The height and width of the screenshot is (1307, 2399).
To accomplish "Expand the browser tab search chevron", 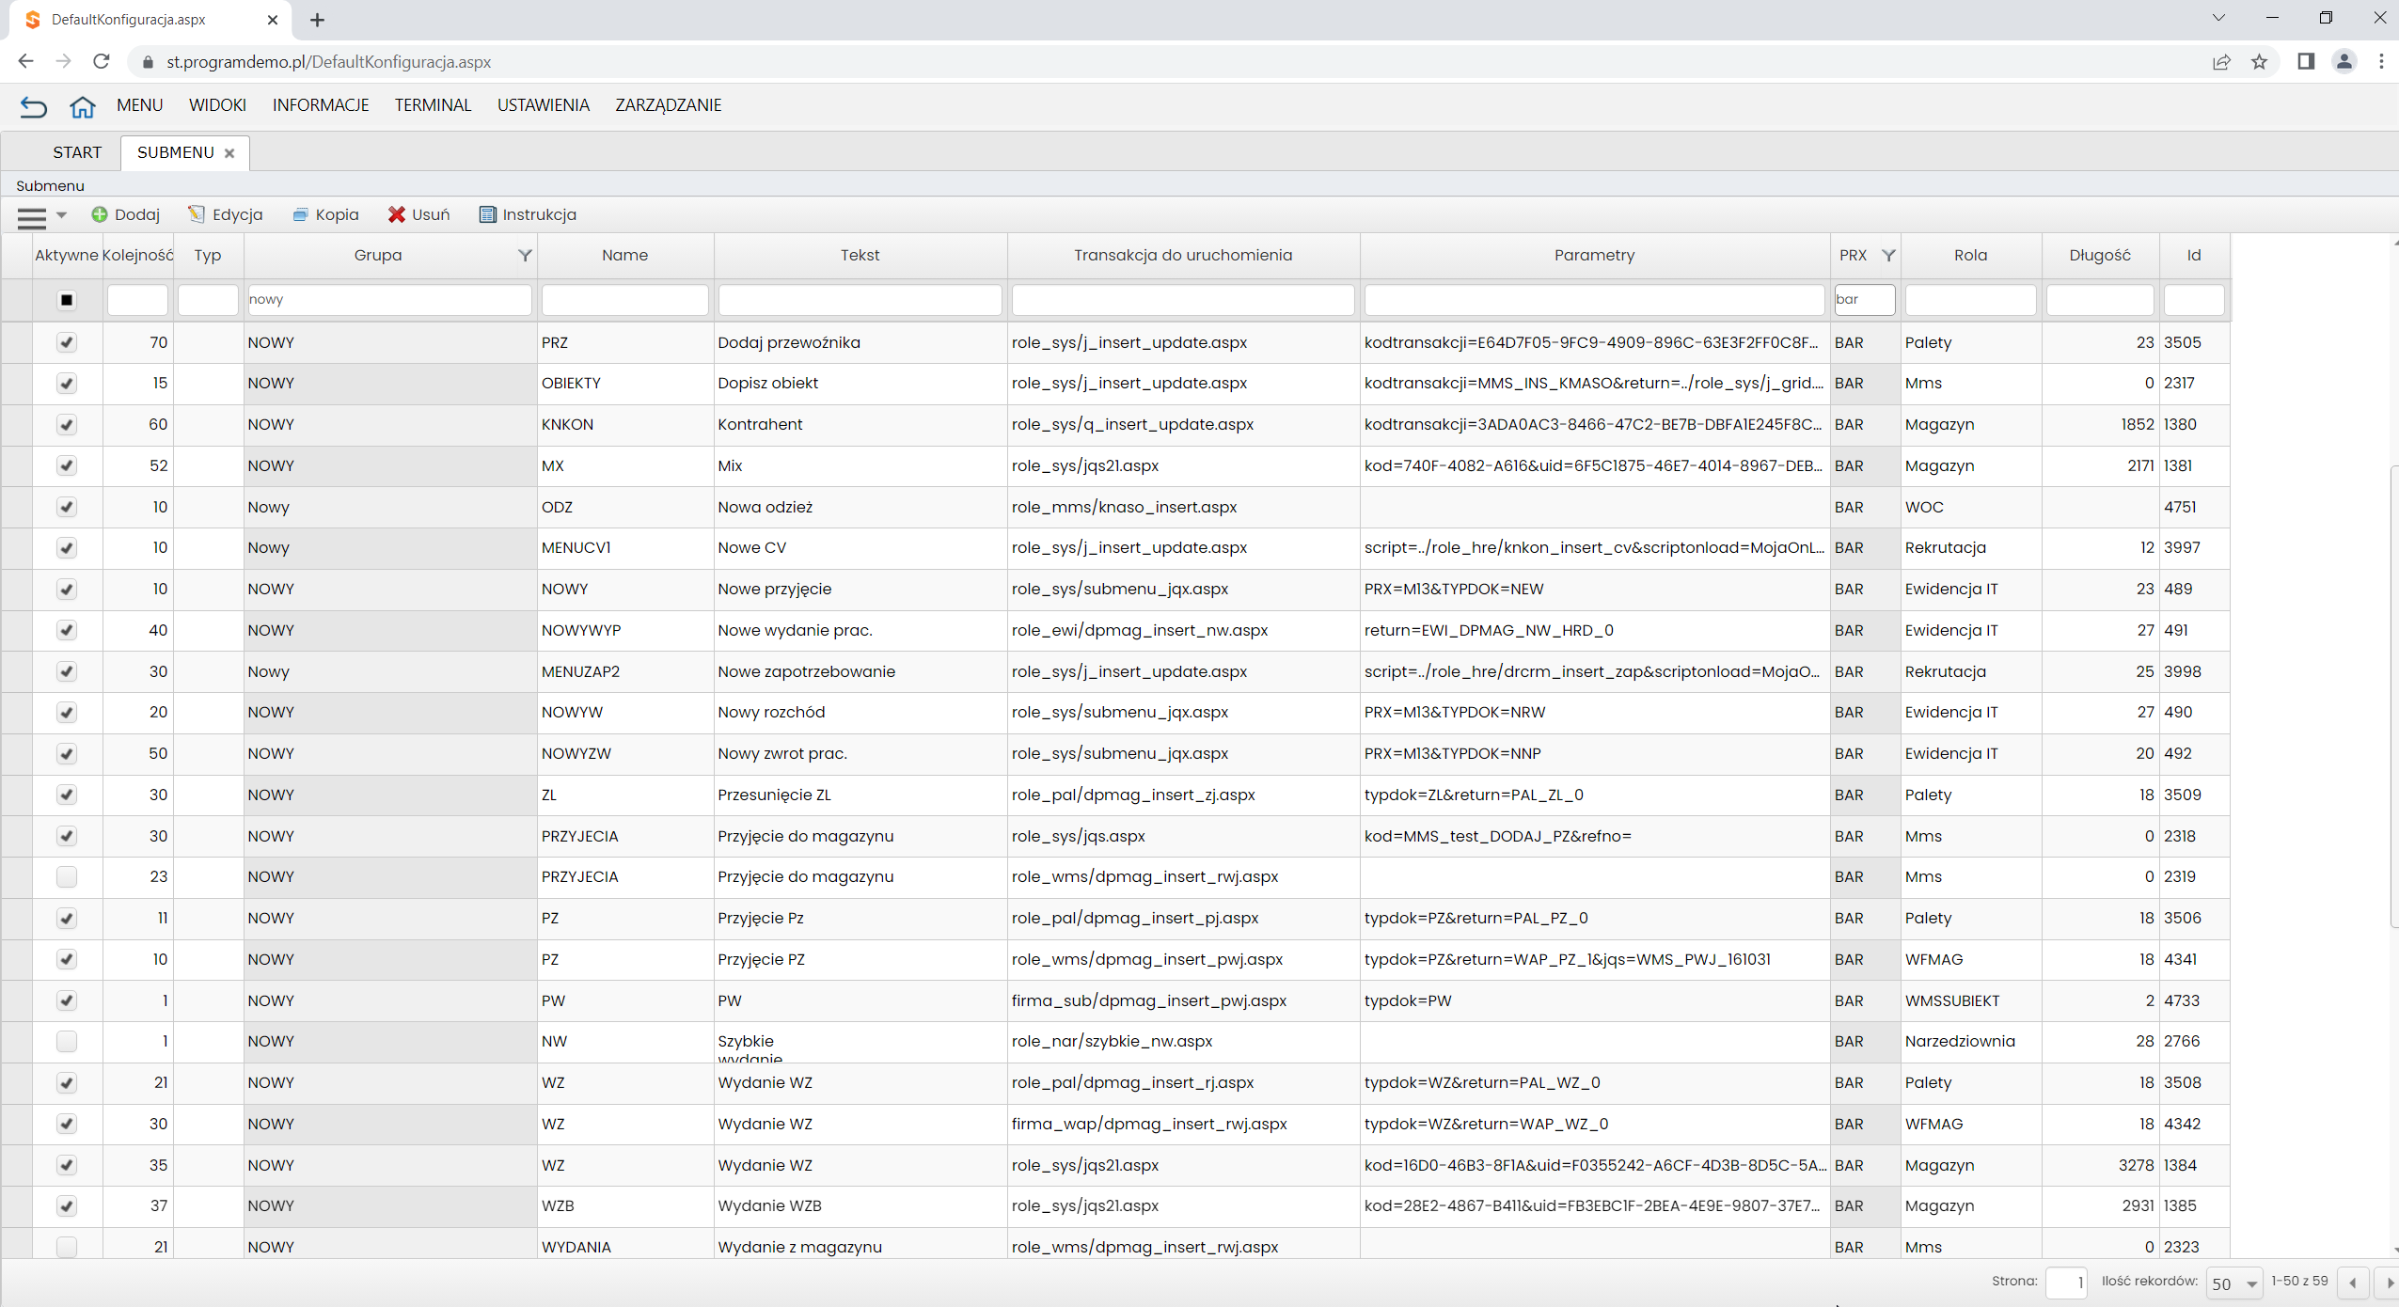I will [x=2218, y=18].
